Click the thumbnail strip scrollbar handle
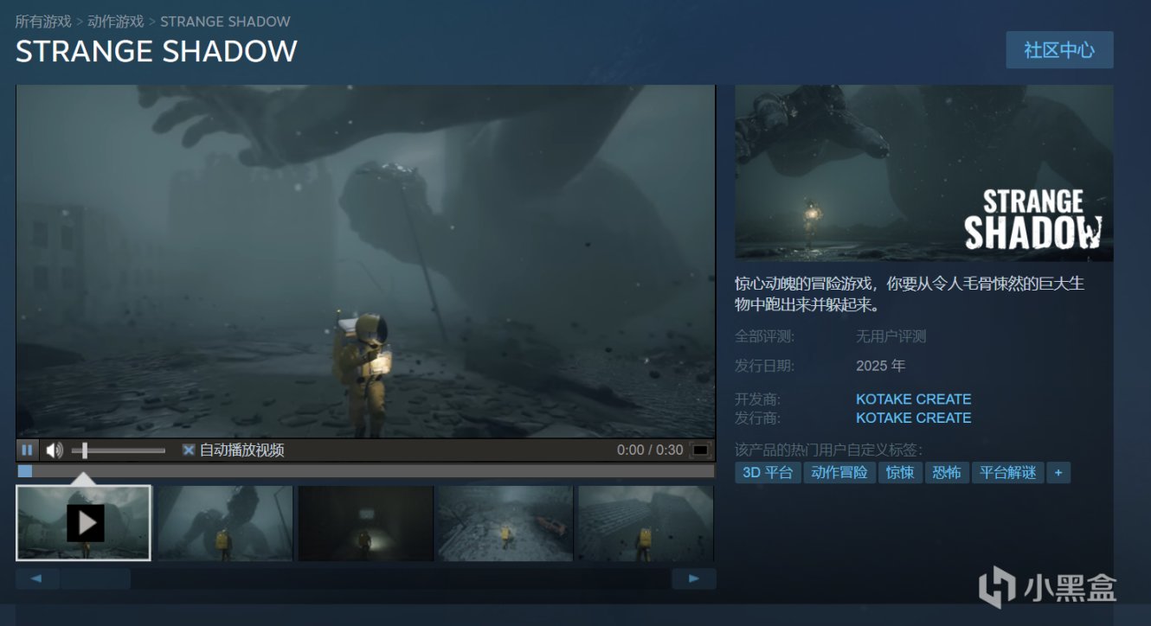Image resolution: width=1151 pixels, height=626 pixels. pyautogui.click(x=95, y=578)
